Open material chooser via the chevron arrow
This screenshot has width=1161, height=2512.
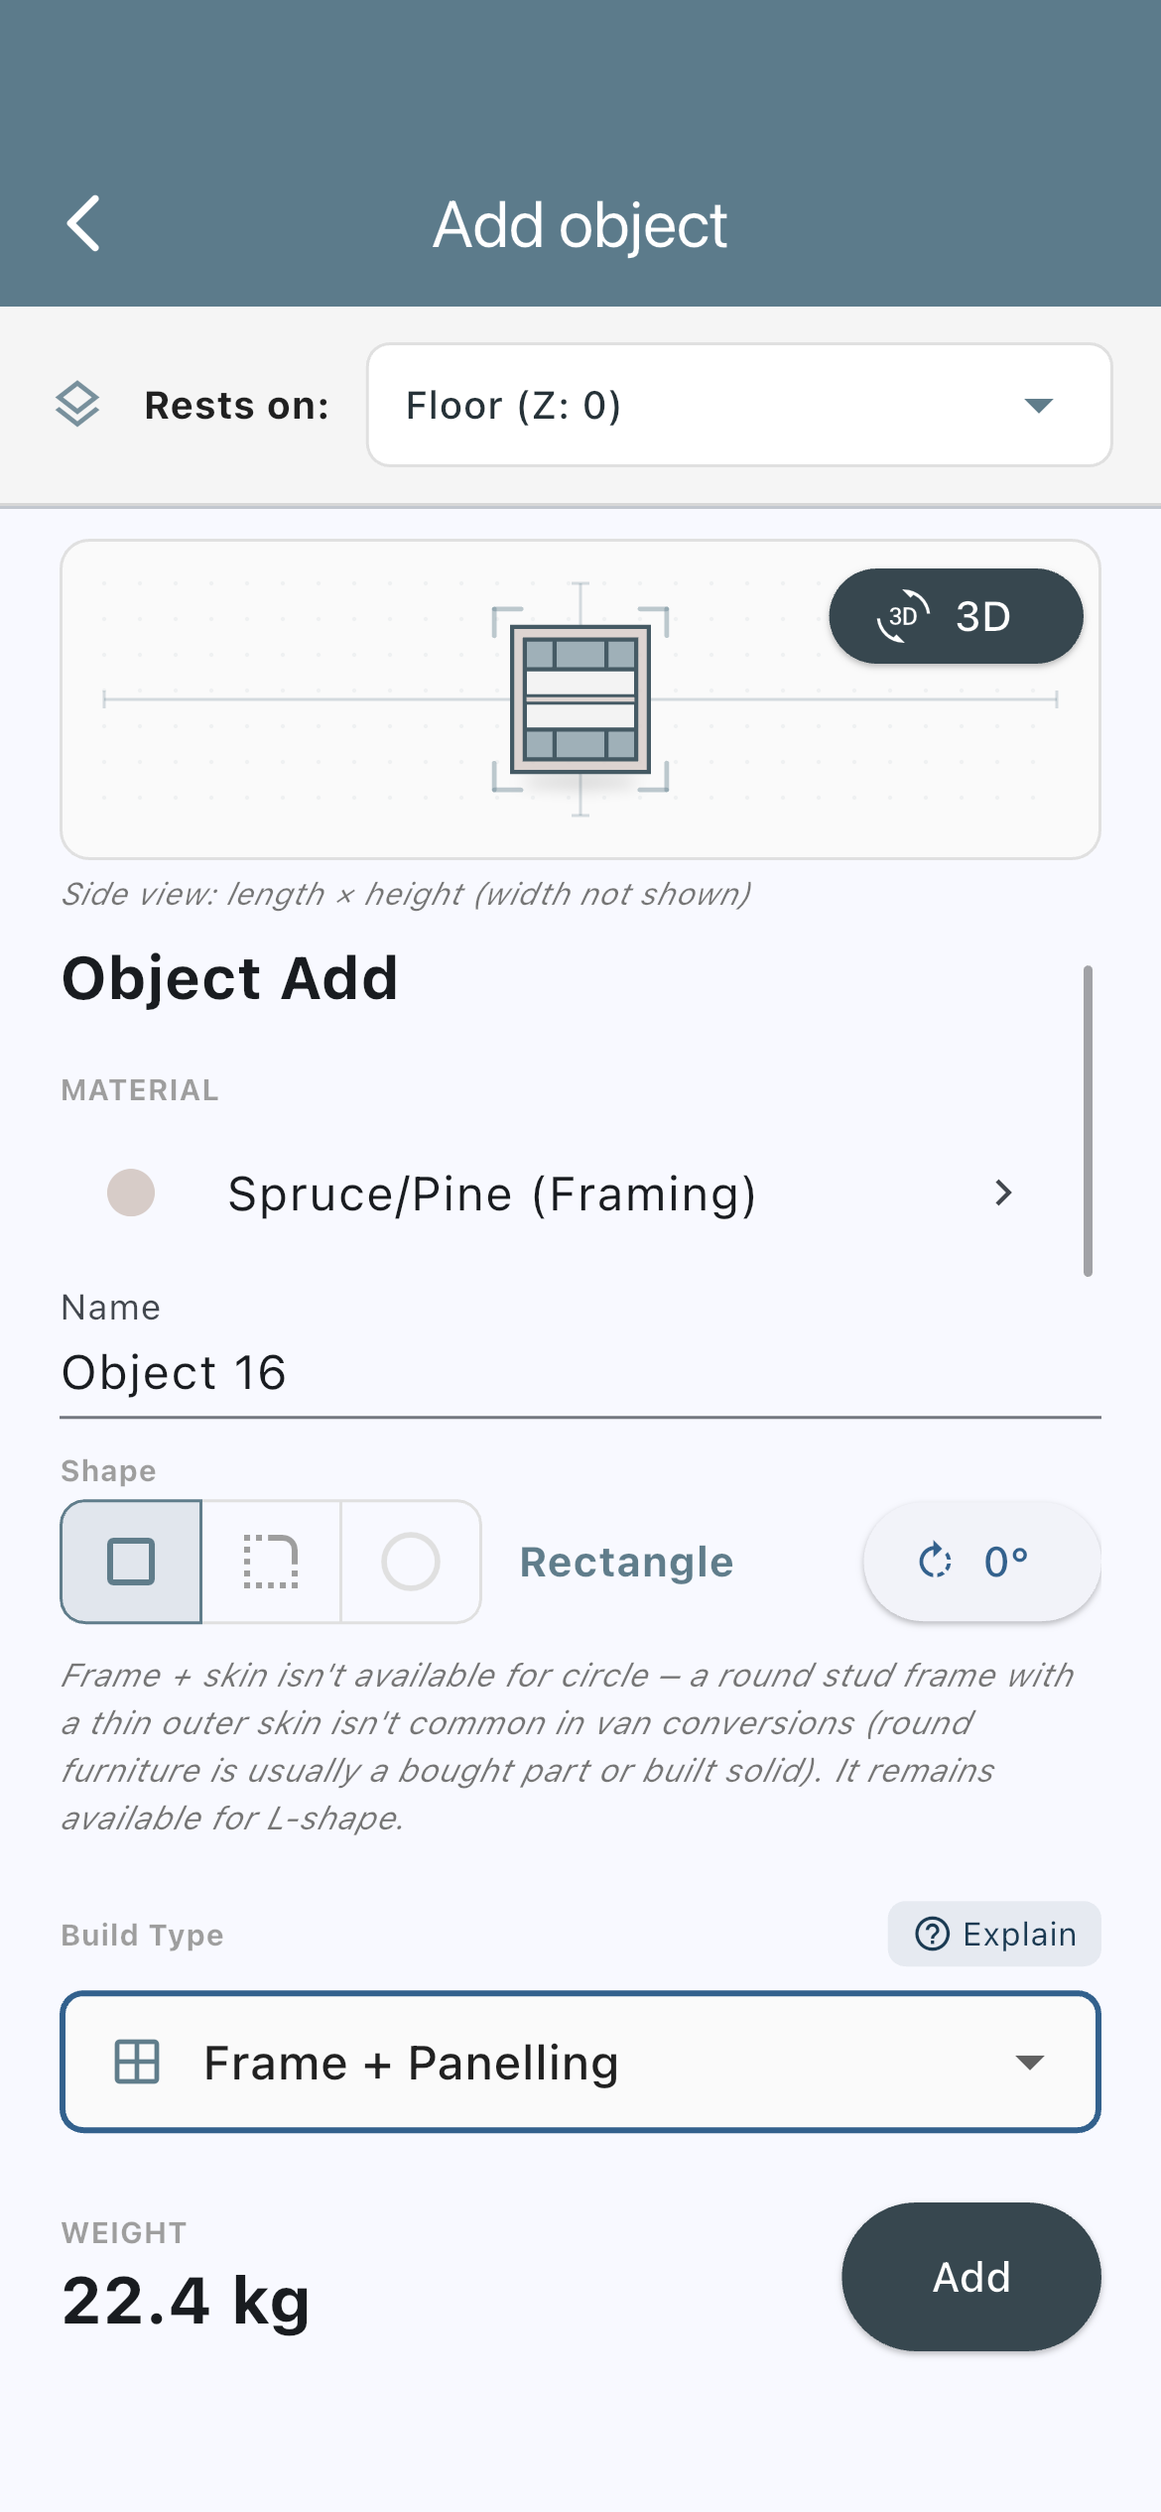pos(1003,1193)
